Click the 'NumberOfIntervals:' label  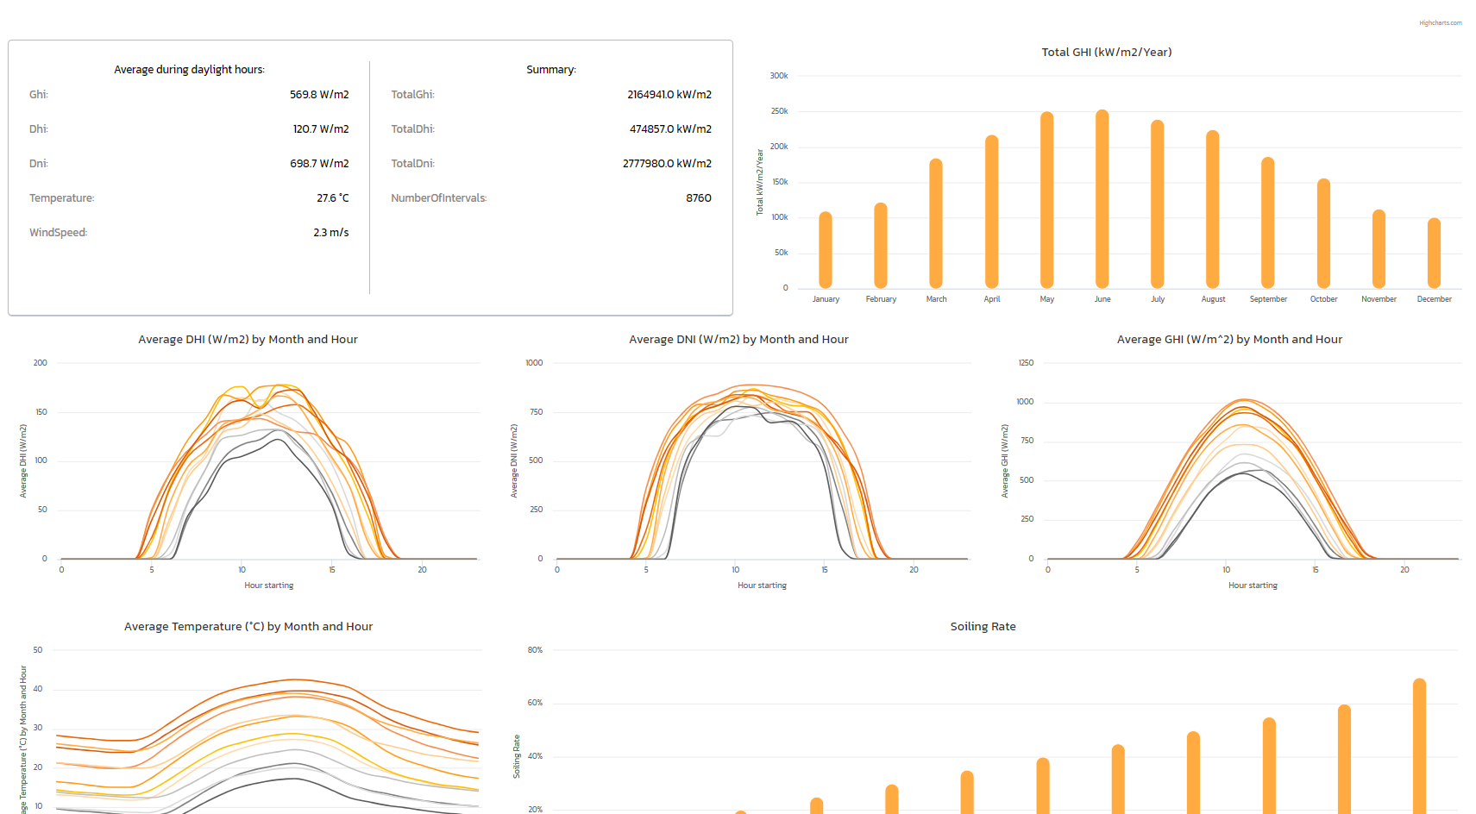[x=439, y=198]
